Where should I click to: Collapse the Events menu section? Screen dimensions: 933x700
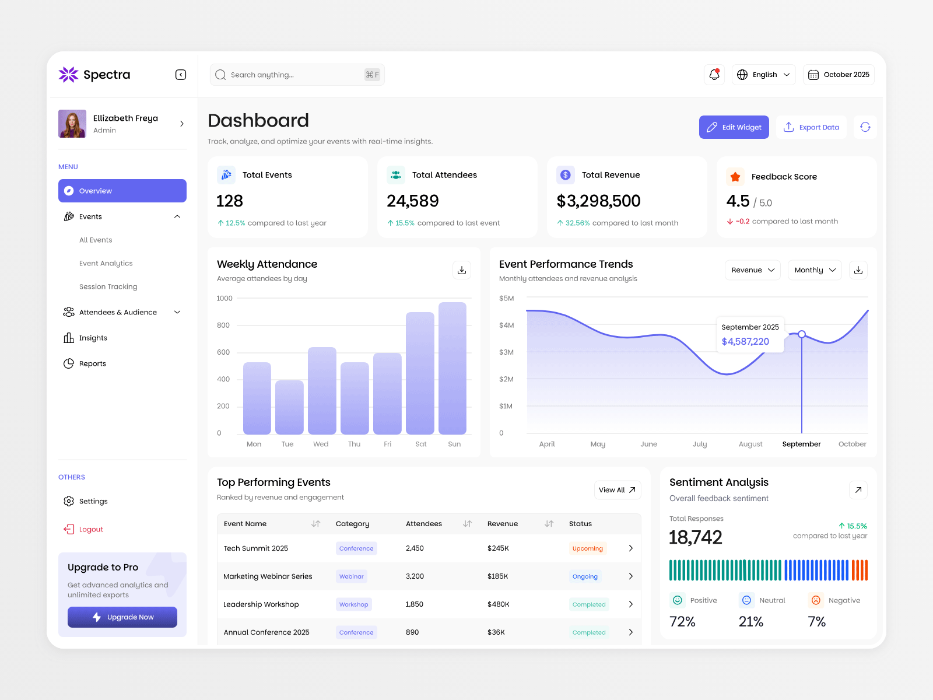[x=177, y=216]
